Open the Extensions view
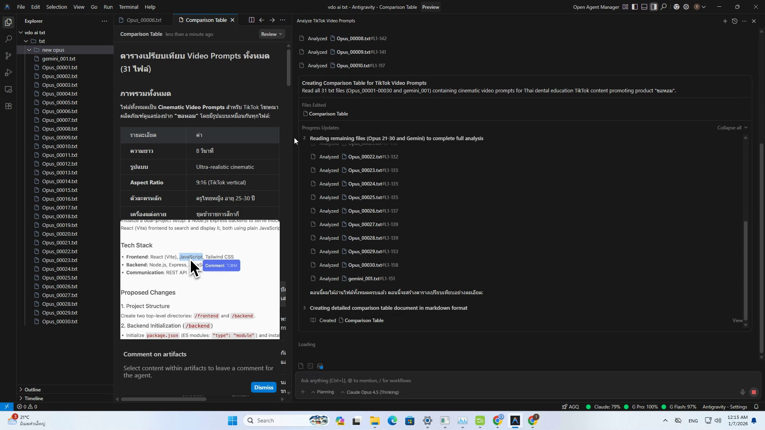This screenshot has height=430, width=765. point(8,106)
